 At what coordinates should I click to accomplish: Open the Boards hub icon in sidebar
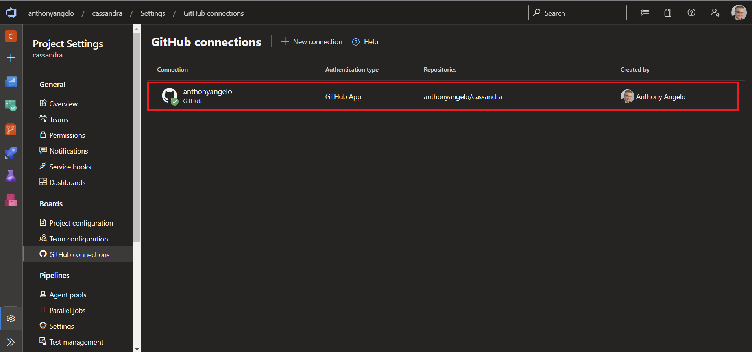point(11,106)
